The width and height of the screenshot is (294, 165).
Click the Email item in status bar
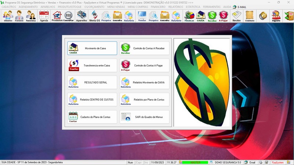point(250,162)
